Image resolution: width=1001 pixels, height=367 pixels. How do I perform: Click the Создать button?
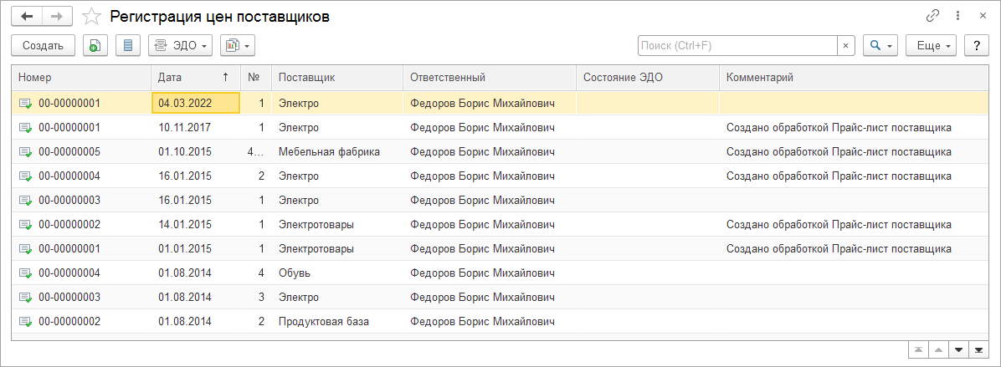point(44,45)
